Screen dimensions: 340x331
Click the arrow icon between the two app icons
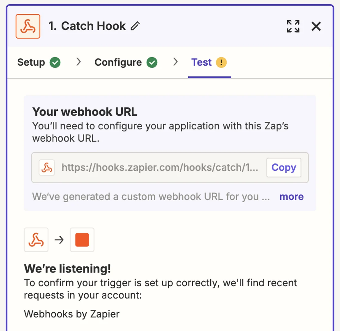click(59, 240)
